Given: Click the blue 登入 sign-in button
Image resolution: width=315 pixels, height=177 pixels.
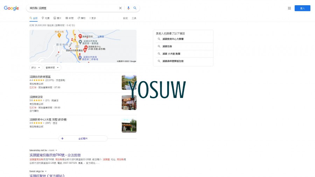Looking at the screenshot, I should point(302,8).
